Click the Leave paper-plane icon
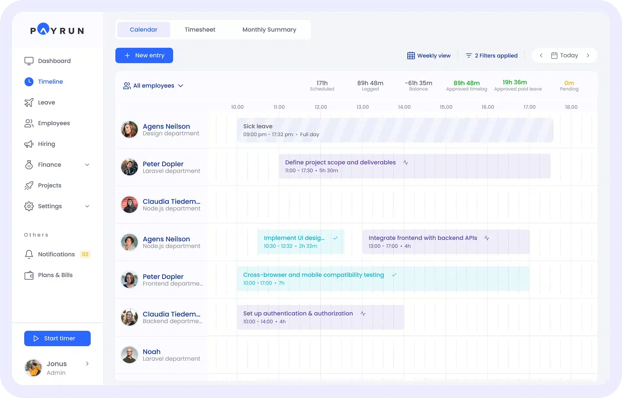This screenshot has width=622, height=398. (x=29, y=102)
